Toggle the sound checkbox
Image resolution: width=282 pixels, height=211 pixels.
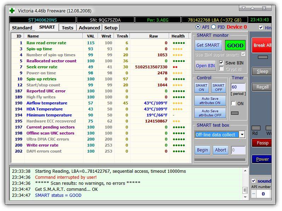pos(253,181)
